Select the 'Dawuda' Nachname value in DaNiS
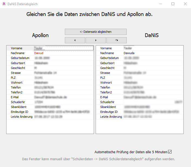 (x=129, y=53)
